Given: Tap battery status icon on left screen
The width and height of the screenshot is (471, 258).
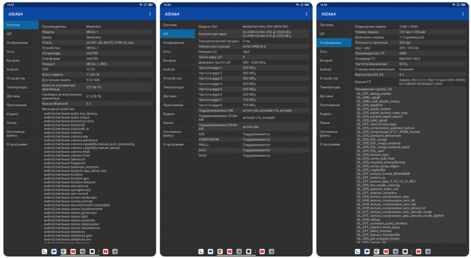Looking at the screenshot, I should pos(150,5).
